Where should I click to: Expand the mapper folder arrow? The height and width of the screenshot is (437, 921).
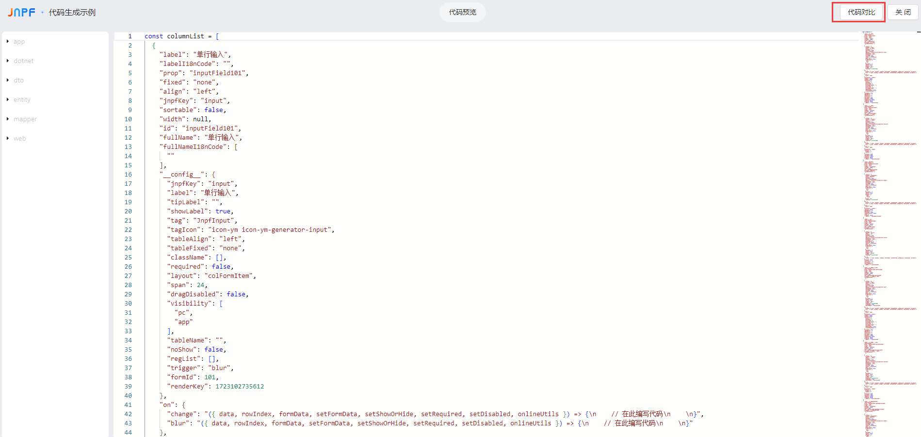click(x=8, y=119)
